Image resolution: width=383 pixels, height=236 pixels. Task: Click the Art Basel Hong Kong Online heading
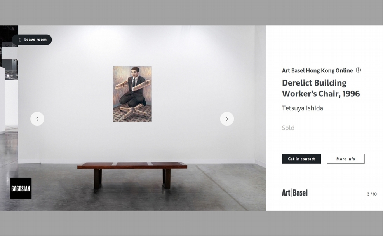click(317, 70)
